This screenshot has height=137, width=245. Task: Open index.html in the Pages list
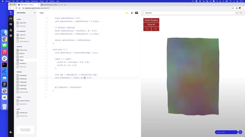(x=23, y=23)
